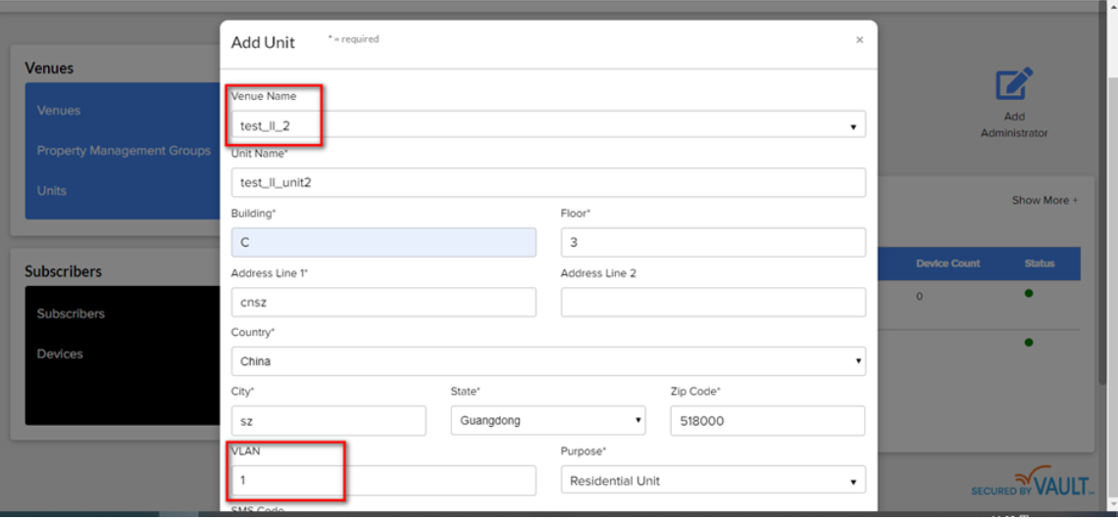The image size is (1118, 521).
Task: Open the Purpose dropdown showing Residential Unit
Action: pos(712,481)
